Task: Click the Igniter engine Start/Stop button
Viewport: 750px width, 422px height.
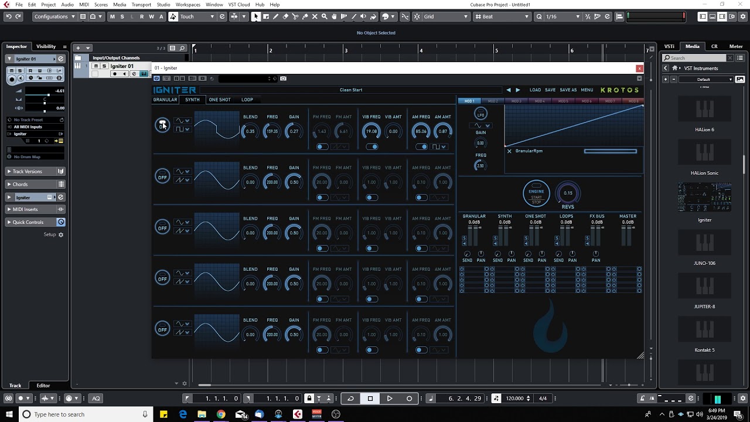Action: click(536, 193)
